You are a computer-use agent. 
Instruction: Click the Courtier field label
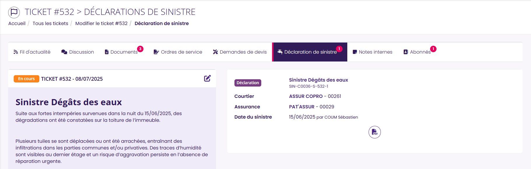pyautogui.click(x=244, y=96)
